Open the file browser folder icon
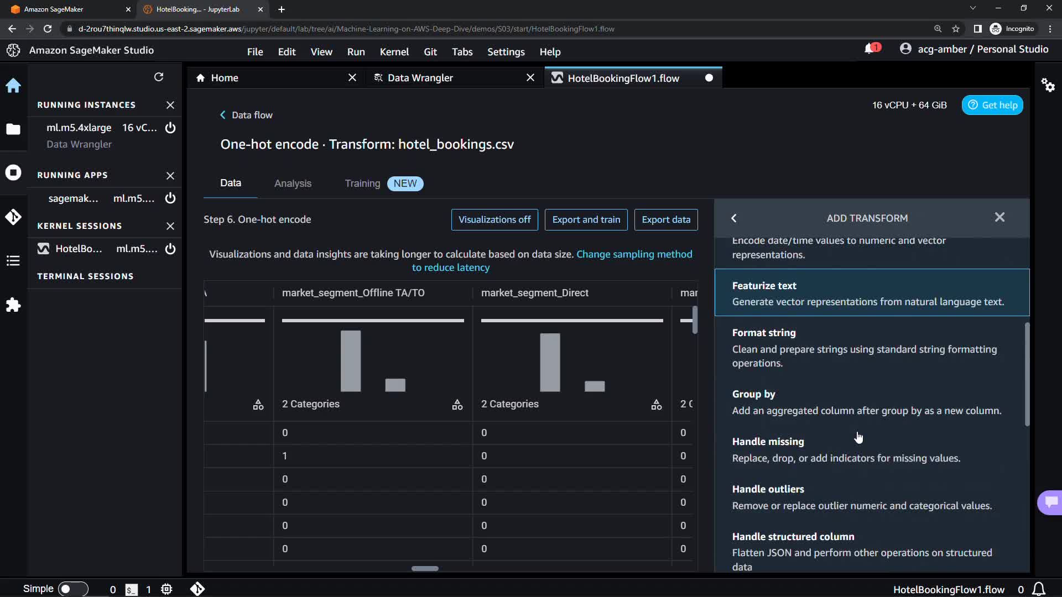The height and width of the screenshot is (597, 1062). (x=13, y=129)
